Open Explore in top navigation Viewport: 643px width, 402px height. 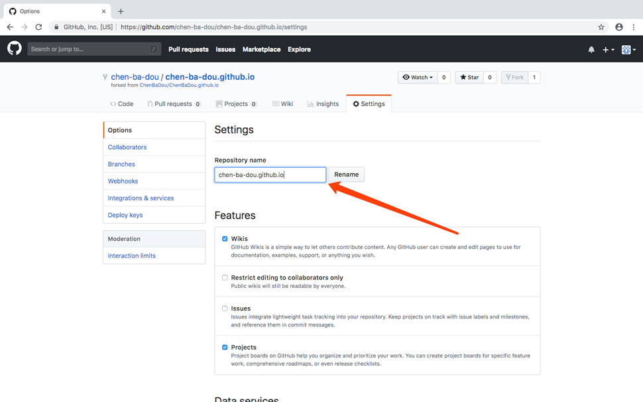click(299, 49)
